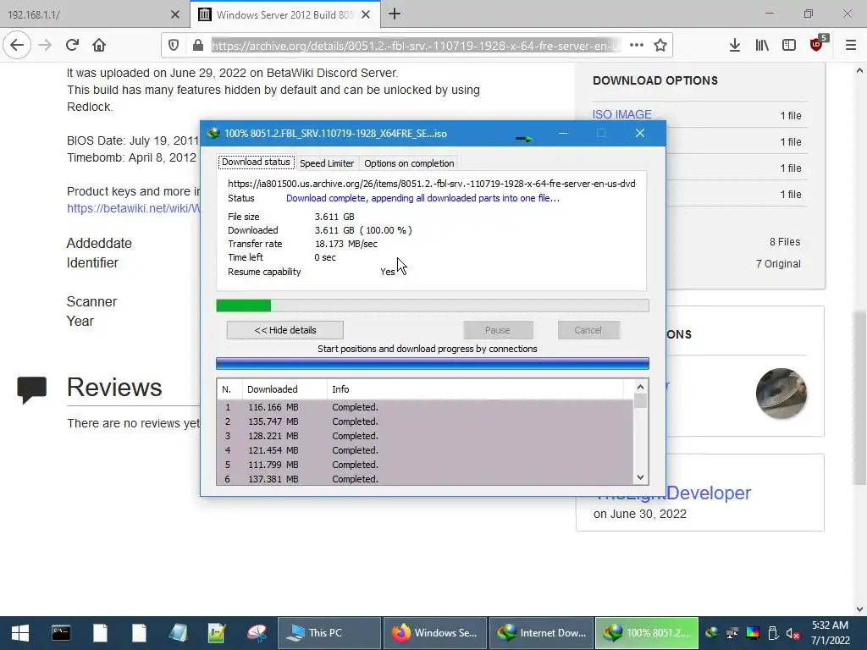Screen dimensions: 867x650
Task: Click Hide details button
Action: (x=285, y=330)
